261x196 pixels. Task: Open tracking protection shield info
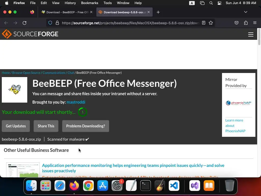[x=50, y=23]
